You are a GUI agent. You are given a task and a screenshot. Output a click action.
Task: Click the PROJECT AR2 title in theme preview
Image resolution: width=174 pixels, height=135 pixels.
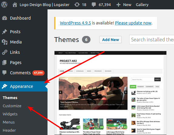pyautogui.click(x=68, y=61)
